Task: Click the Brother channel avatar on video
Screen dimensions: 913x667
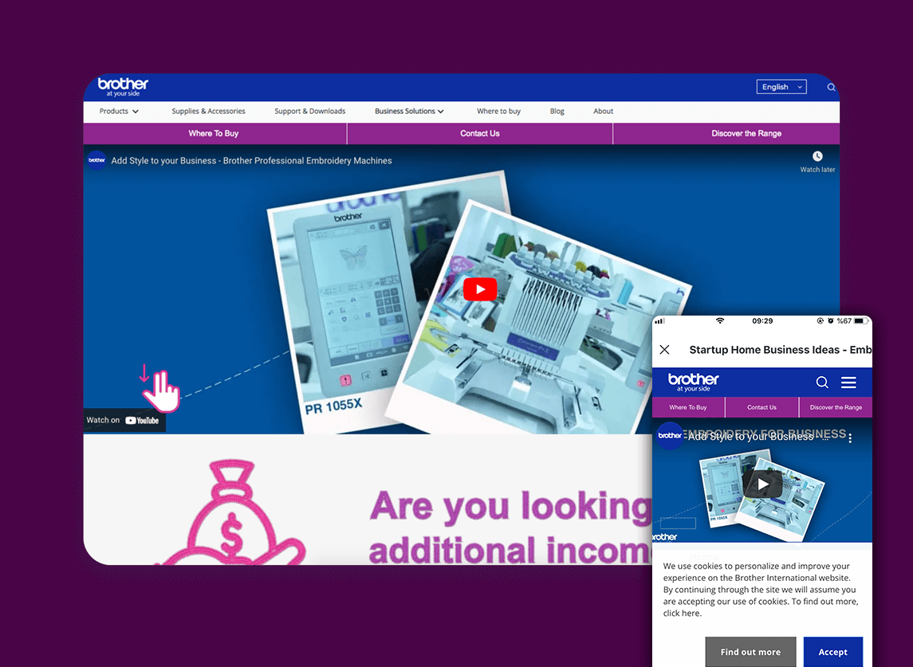Action: (96, 160)
